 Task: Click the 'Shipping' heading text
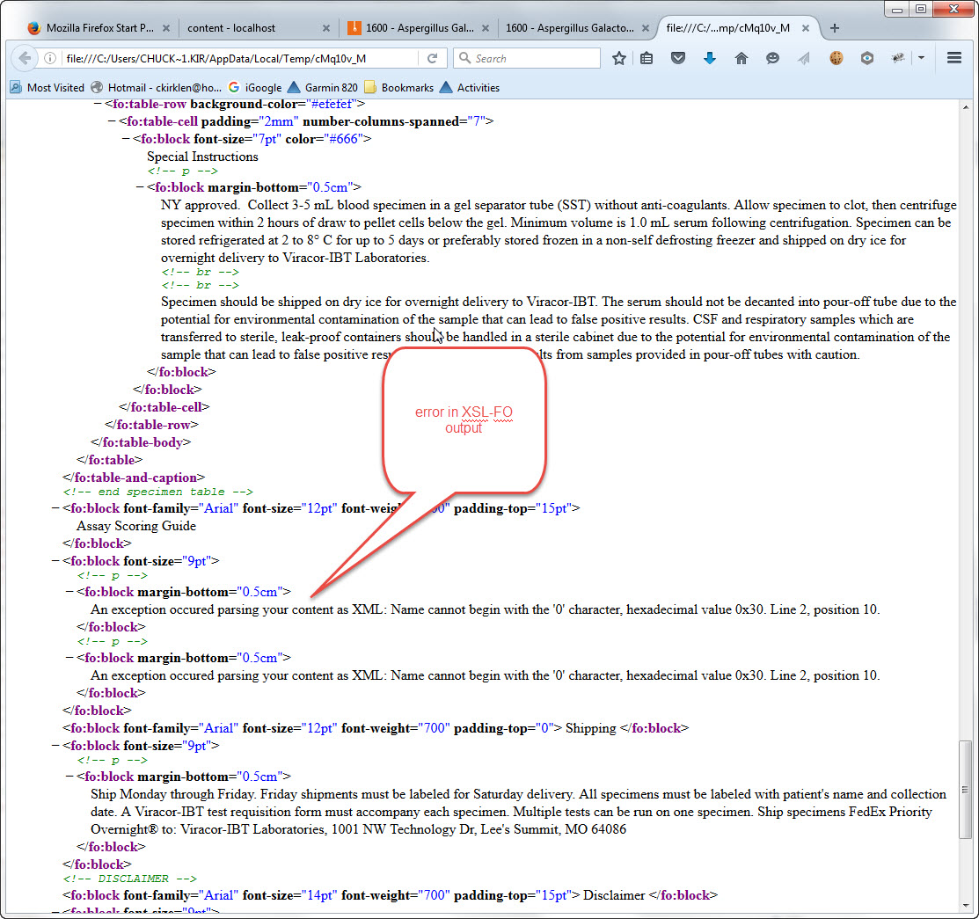click(590, 728)
